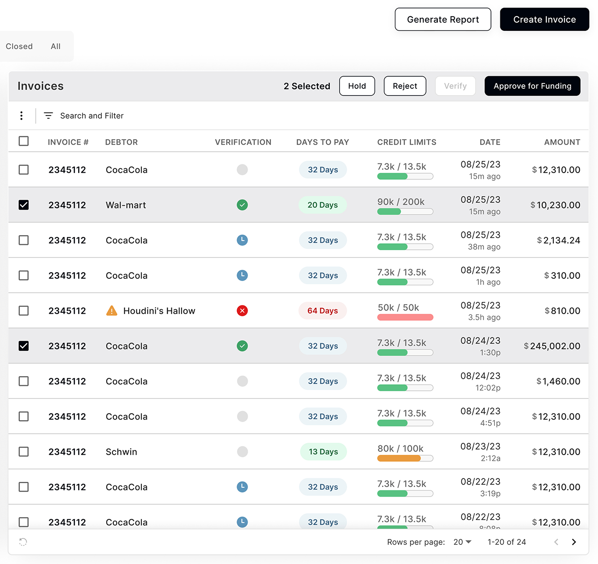Click the warning icon beside Houdini's Hallow

(x=112, y=311)
